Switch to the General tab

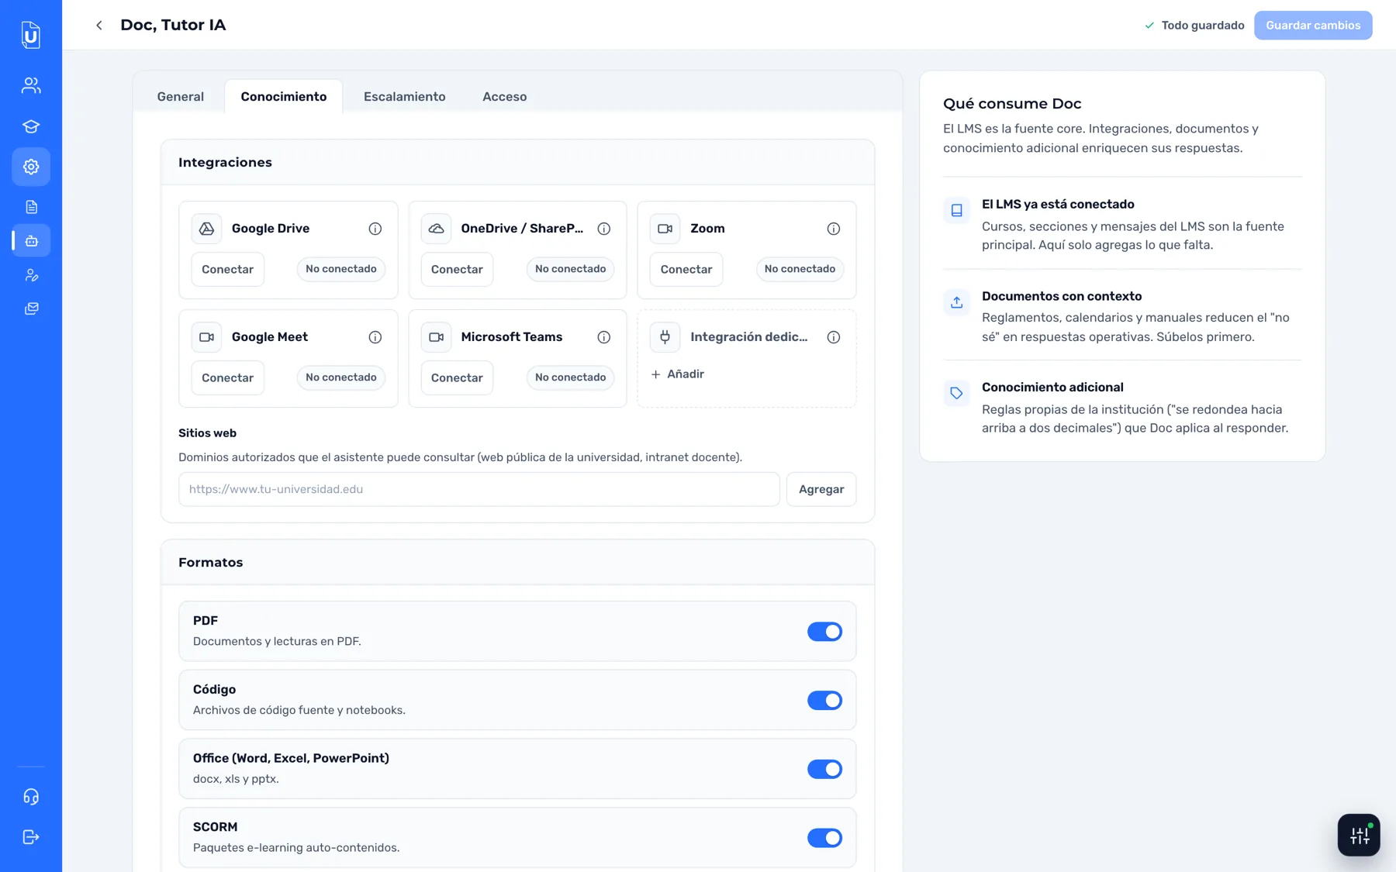181,97
